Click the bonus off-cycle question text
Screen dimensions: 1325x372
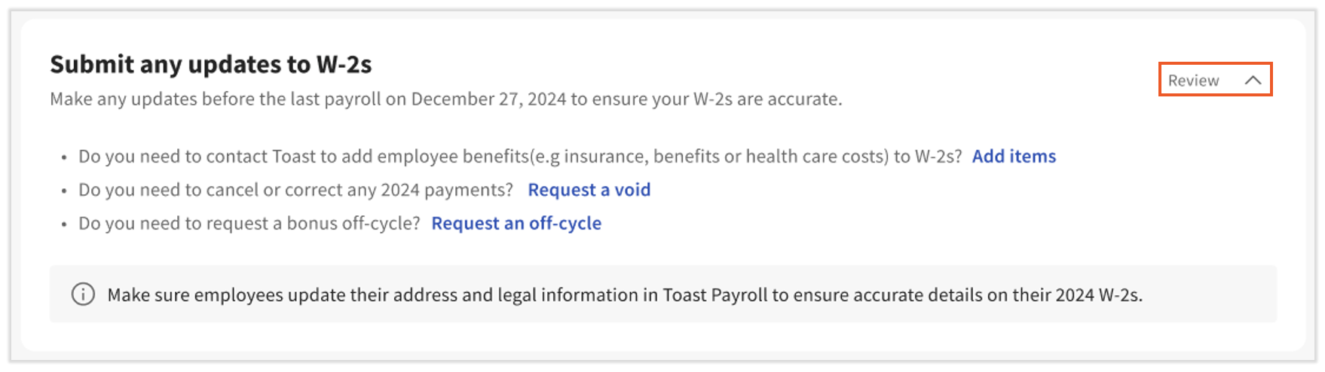pyautogui.click(x=249, y=224)
